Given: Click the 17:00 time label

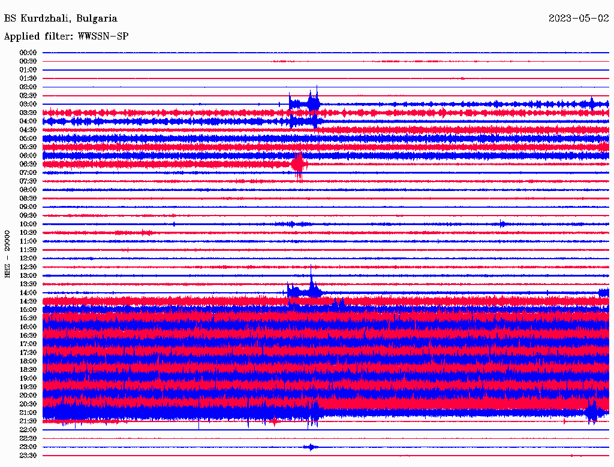Looking at the screenshot, I should coord(28,344).
